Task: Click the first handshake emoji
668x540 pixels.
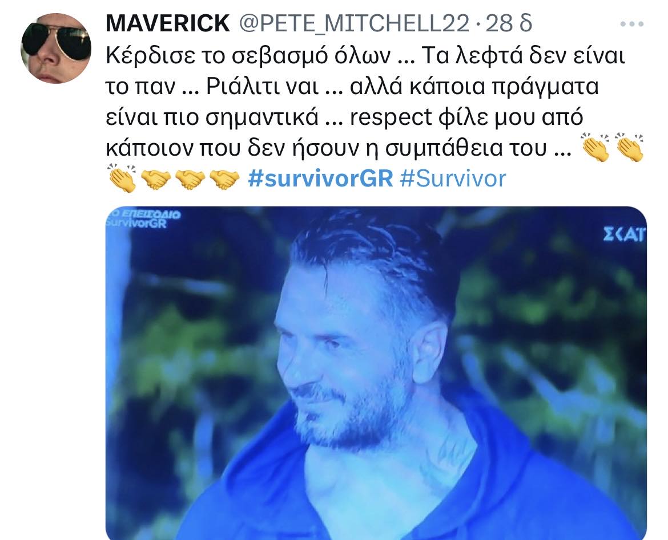Action: (156, 179)
